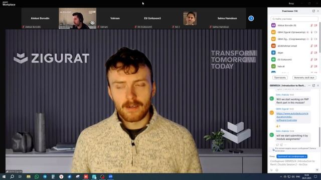
Task: Click the chat panel scrollbar
Action: (319, 136)
